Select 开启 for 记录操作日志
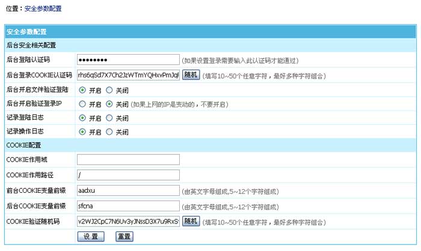This screenshot has width=421, height=251. (x=82, y=132)
